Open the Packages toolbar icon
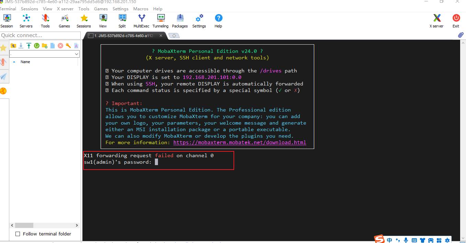The image size is (466, 243). pos(180,21)
